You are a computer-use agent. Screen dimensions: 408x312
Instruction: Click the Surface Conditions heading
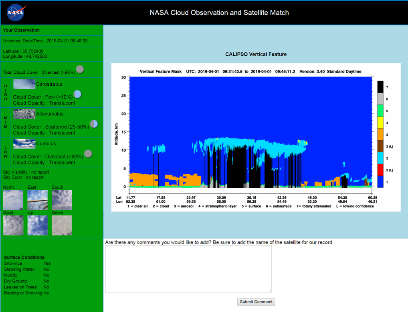point(24,258)
